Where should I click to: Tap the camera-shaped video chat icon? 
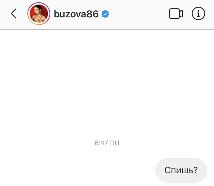(x=176, y=14)
